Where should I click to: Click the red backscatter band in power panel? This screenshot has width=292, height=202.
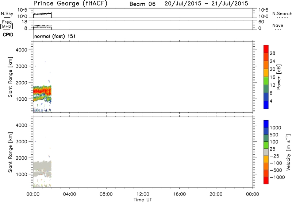(x=42, y=91)
